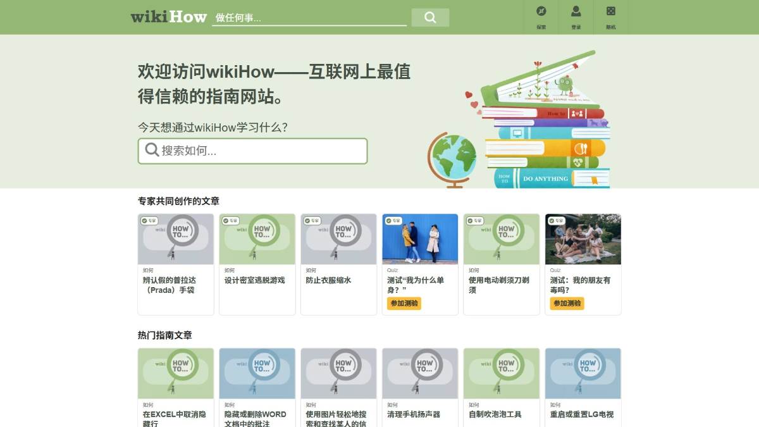Click the magnifier inside the hero search box
Screen dimensions: 759x427
[151, 151]
